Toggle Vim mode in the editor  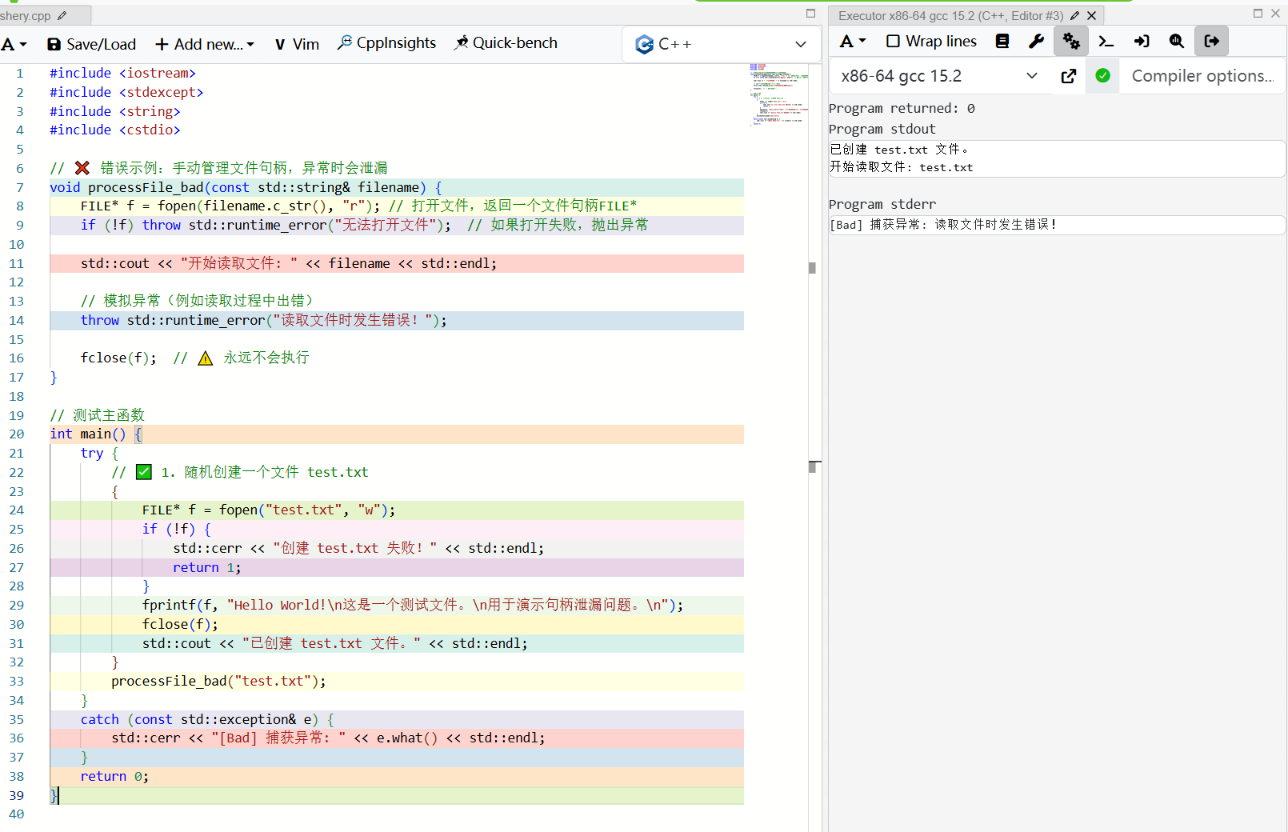(x=297, y=44)
